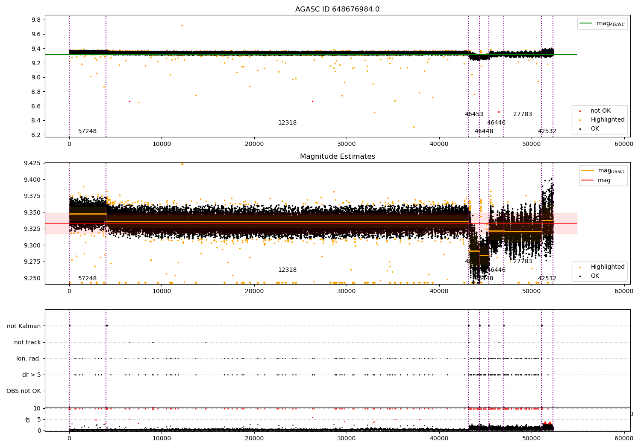Click y-axis tick 9.8 in top plot
This screenshot has width=641, height=448.
coord(36,20)
